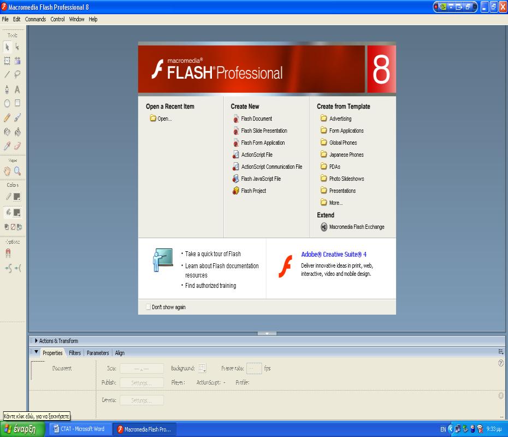The height and width of the screenshot is (437, 508).
Task: Create a new Flash Project
Action: pyautogui.click(x=250, y=191)
